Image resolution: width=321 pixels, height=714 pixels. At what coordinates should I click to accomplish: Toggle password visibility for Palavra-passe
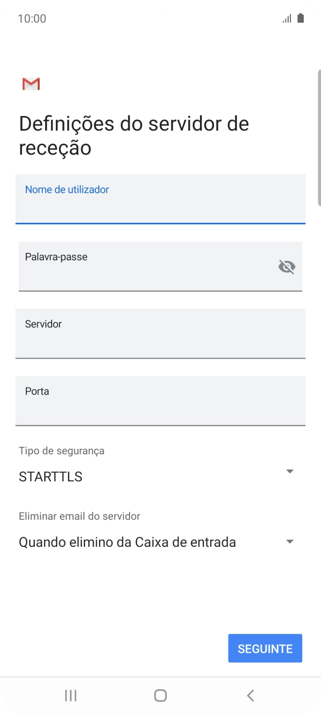point(287,266)
